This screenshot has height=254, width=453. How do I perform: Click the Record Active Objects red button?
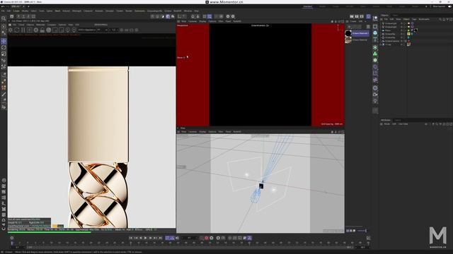[206, 238]
